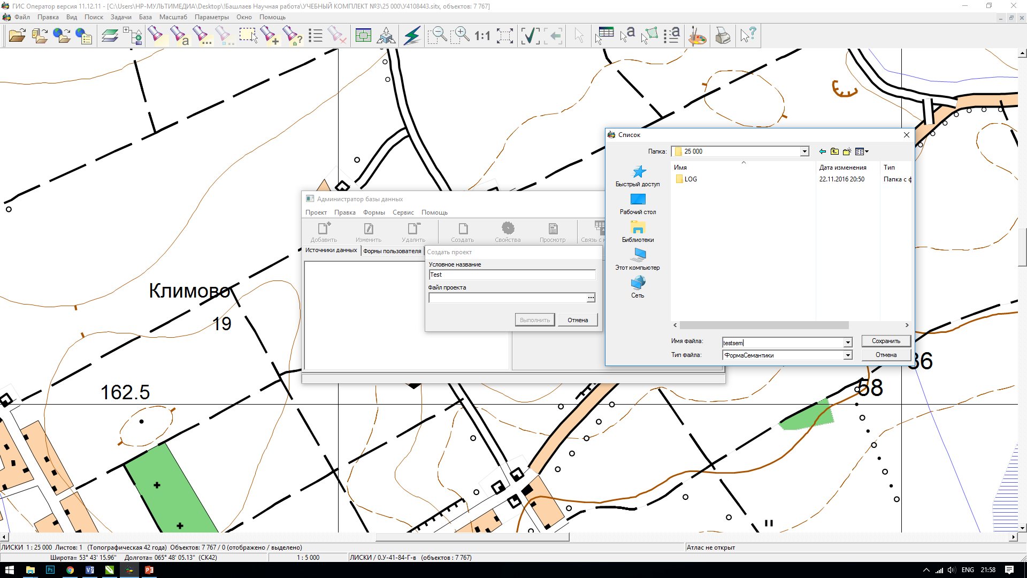Click ENG language indicator in tray
1027x578 pixels.
(x=968, y=570)
